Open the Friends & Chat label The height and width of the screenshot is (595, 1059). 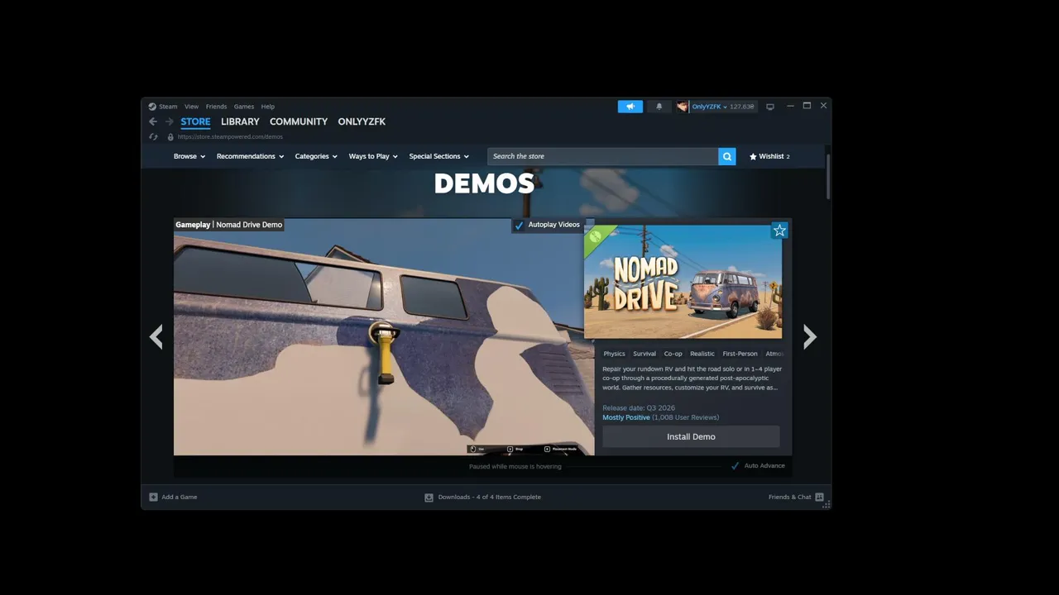pyautogui.click(x=789, y=497)
